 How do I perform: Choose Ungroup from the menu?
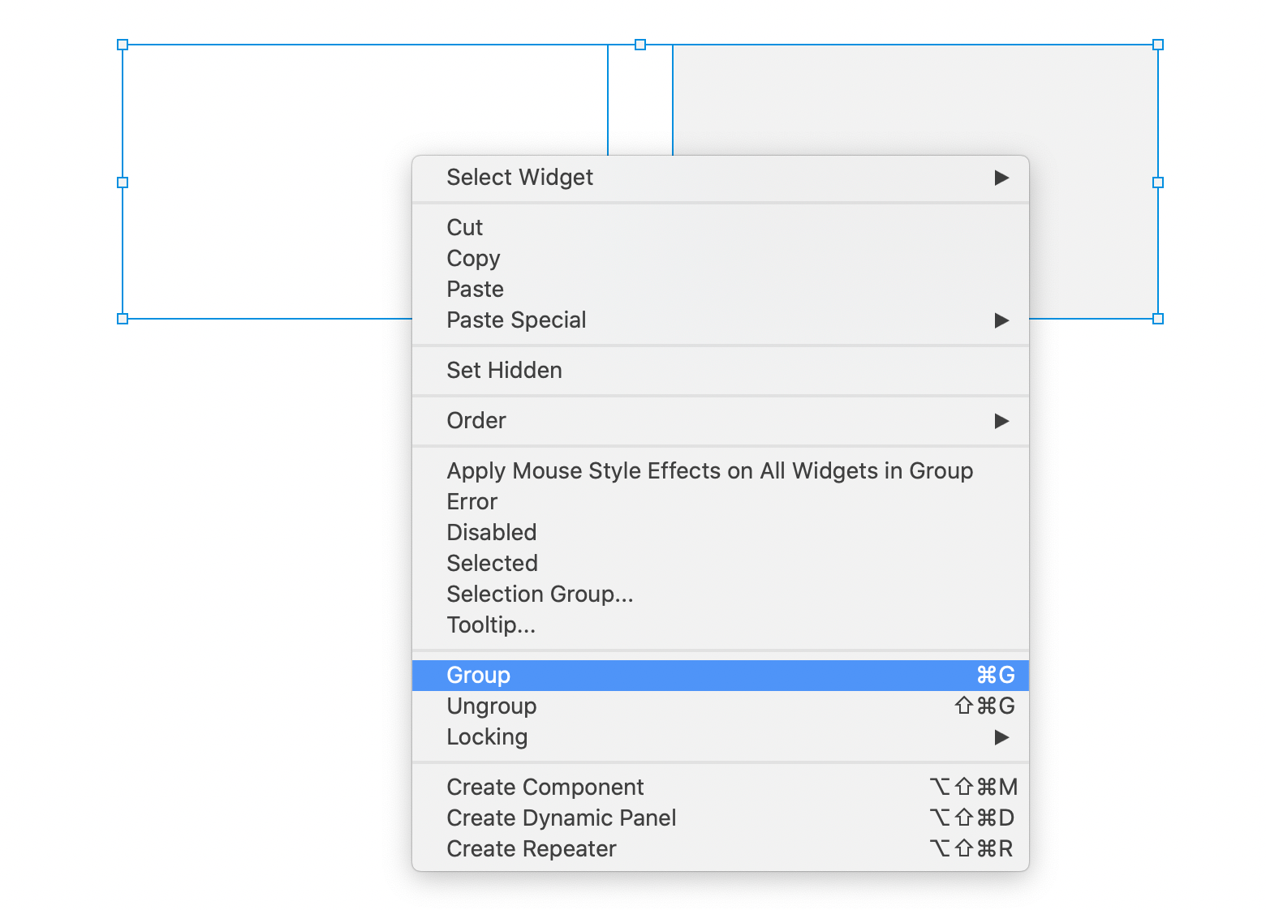(721, 706)
